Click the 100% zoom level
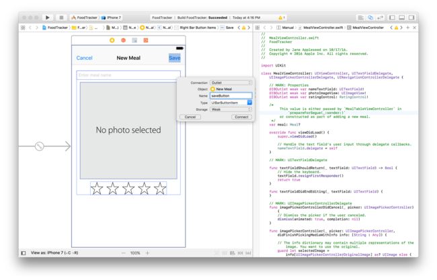This screenshot has width=437, height=280. (135, 253)
